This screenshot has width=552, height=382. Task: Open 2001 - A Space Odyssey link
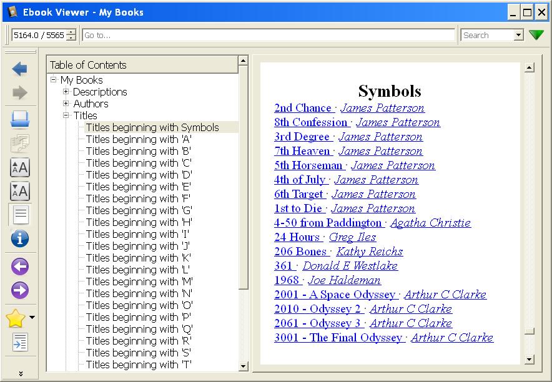coord(335,295)
